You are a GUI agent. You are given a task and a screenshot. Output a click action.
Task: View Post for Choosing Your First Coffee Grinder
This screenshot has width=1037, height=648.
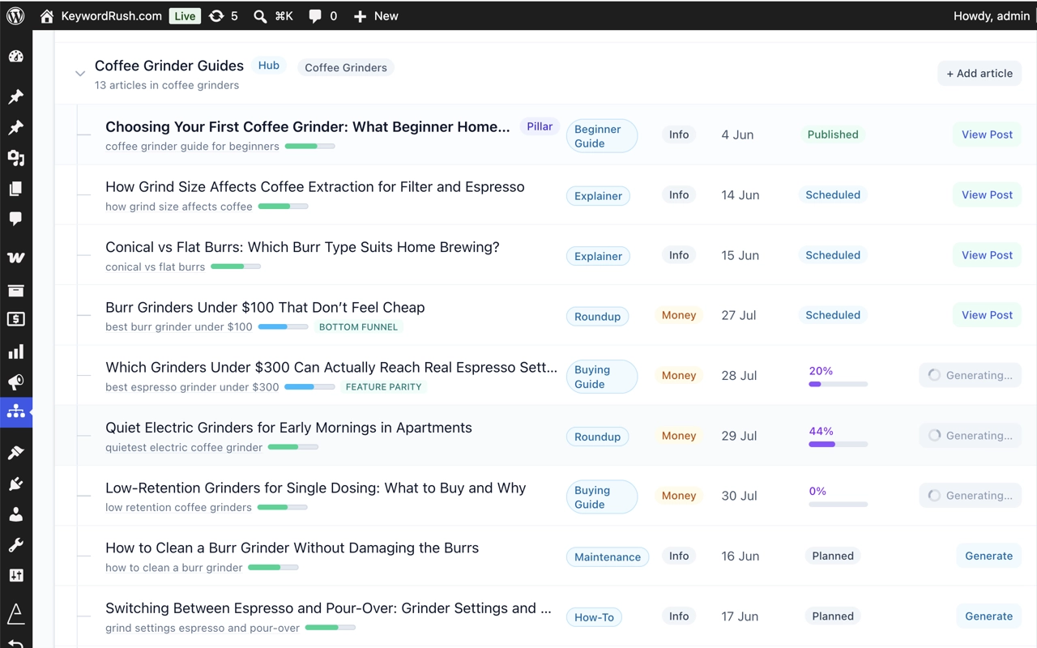click(987, 134)
